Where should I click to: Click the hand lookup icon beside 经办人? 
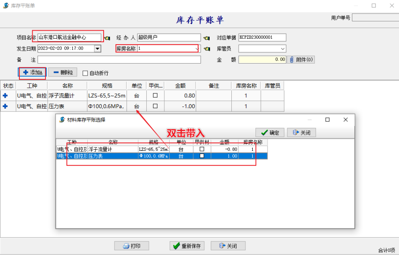coord(206,38)
